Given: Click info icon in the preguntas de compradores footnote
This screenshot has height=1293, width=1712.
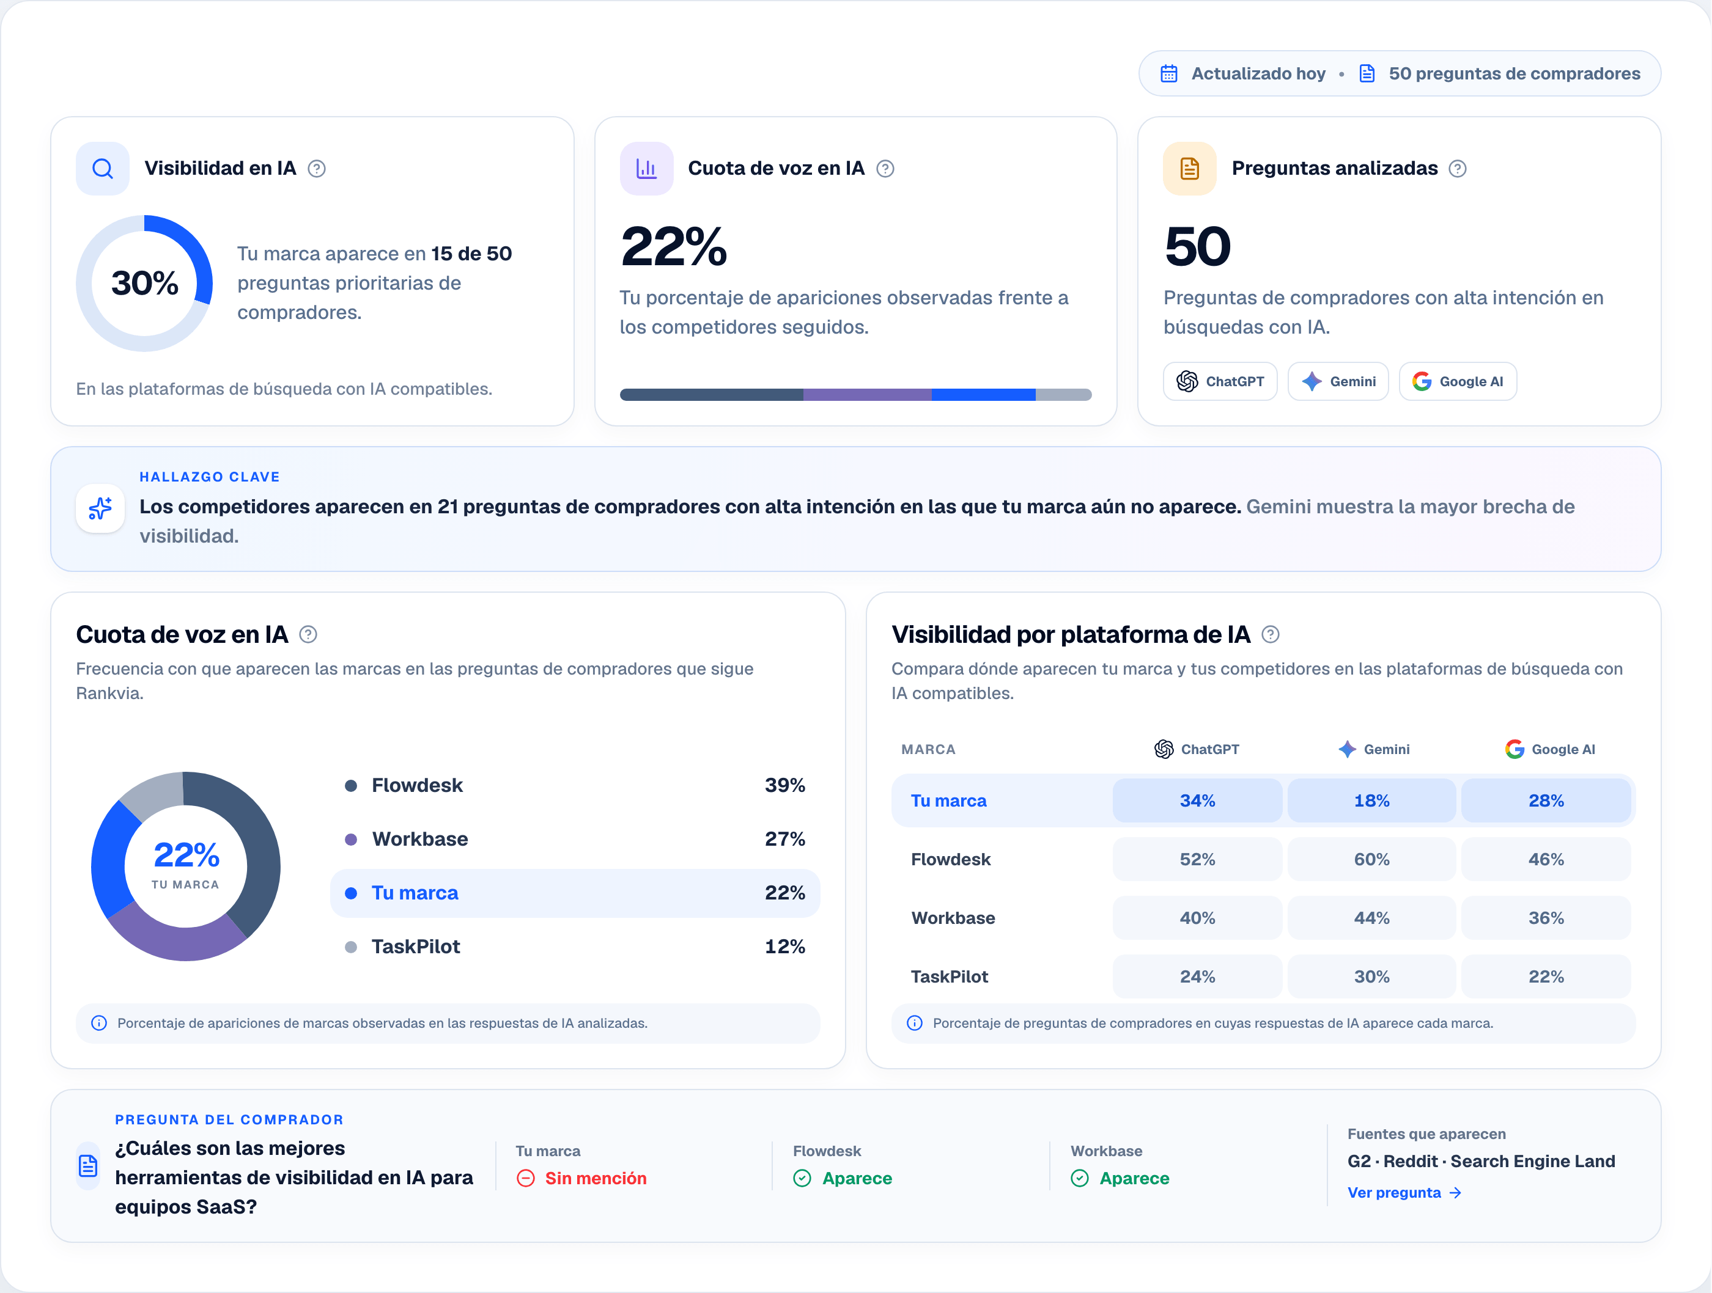Looking at the screenshot, I should tap(914, 1023).
